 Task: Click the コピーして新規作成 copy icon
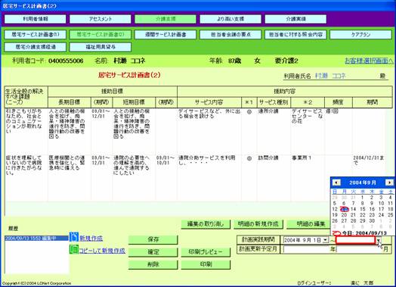click(x=74, y=250)
